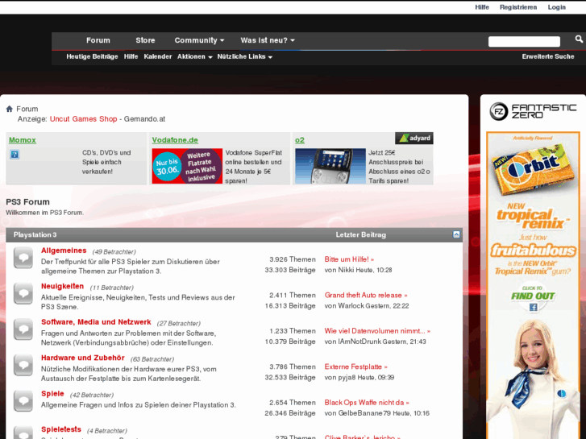Open the Momox ad link
The height and width of the screenshot is (439, 586).
click(x=23, y=140)
